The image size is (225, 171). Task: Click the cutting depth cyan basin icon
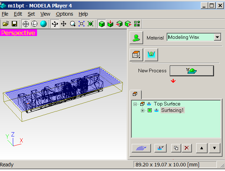[151, 55]
